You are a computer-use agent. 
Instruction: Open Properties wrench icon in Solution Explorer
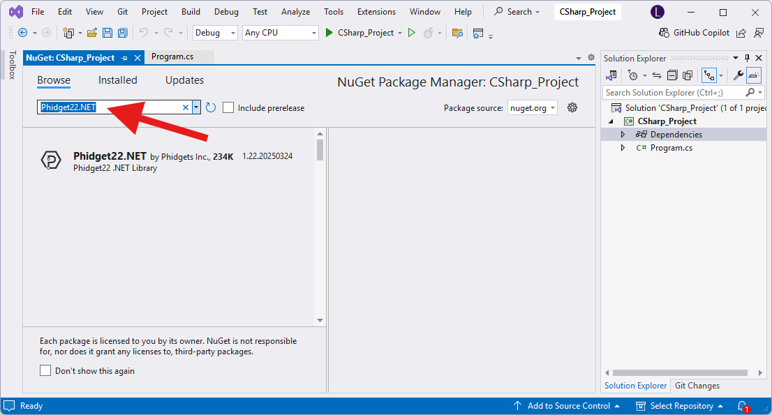click(x=738, y=75)
